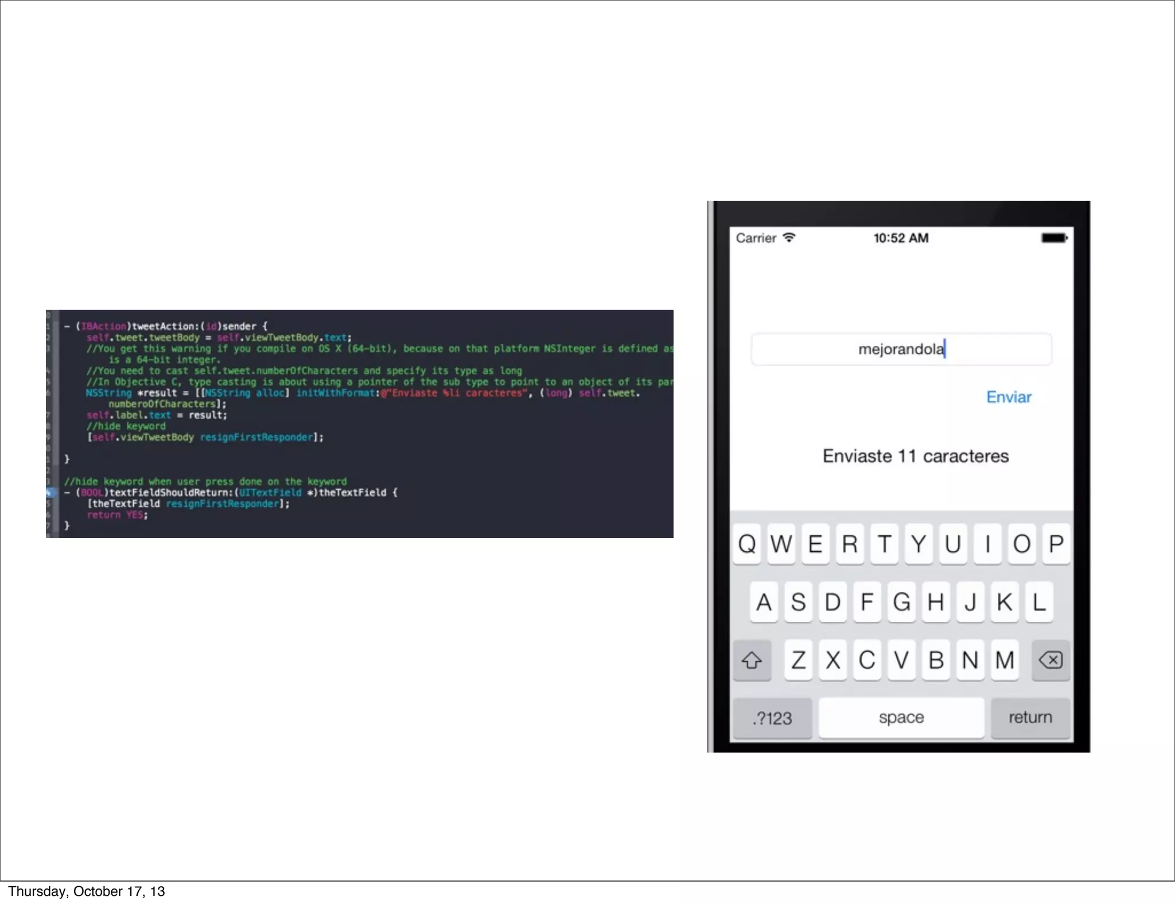Click the Carrier text in status bar
The image size is (1175, 904).
tap(756, 238)
